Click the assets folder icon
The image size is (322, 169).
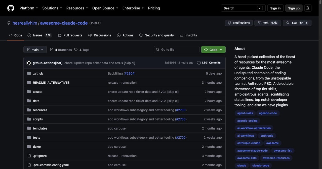click(x=29, y=92)
